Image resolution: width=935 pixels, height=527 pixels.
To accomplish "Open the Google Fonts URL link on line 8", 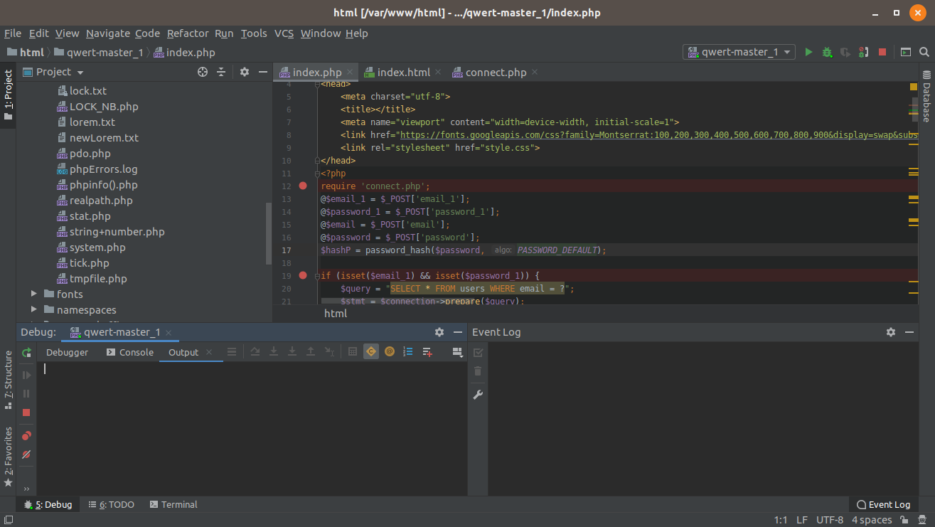I will 658,135.
